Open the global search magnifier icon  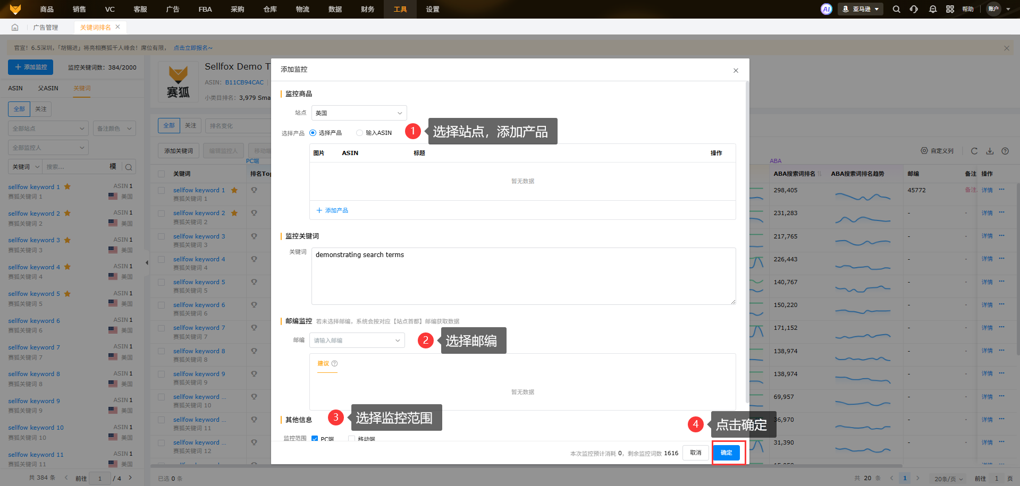896,9
